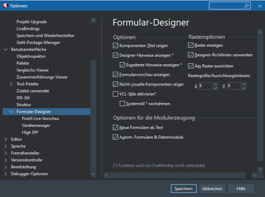
Task: Toggle Neue Formulare als Text checkbox
Action: point(116,127)
